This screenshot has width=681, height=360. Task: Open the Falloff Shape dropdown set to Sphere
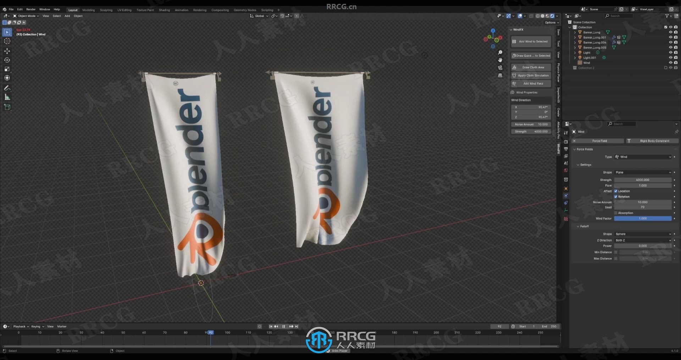coord(643,234)
